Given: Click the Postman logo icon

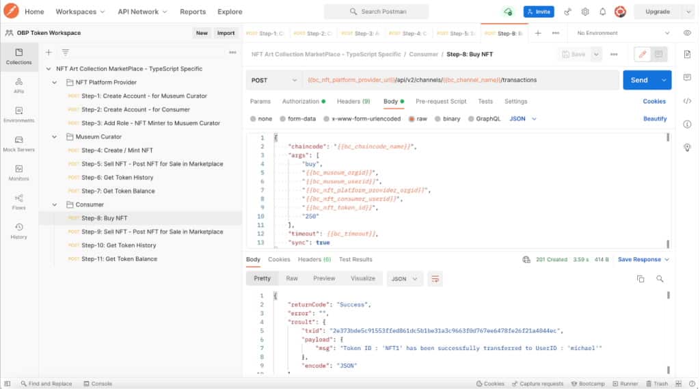Looking at the screenshot, I should pos(11,11).
